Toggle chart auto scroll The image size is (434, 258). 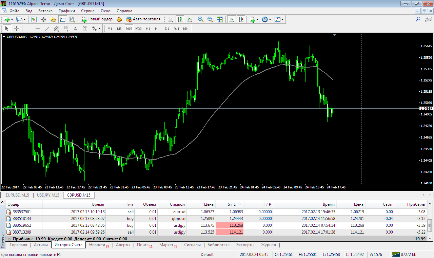232,19
